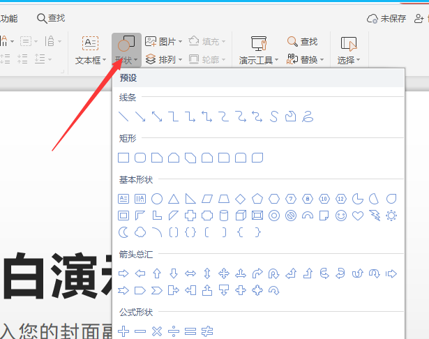Insert the multiplication sign formula shape
This screenshot has width=429, height=339.
157,331
